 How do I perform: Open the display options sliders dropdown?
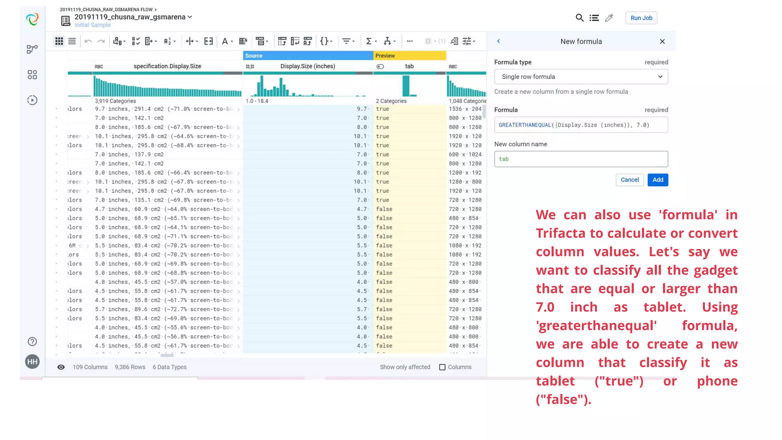point(469,41)
